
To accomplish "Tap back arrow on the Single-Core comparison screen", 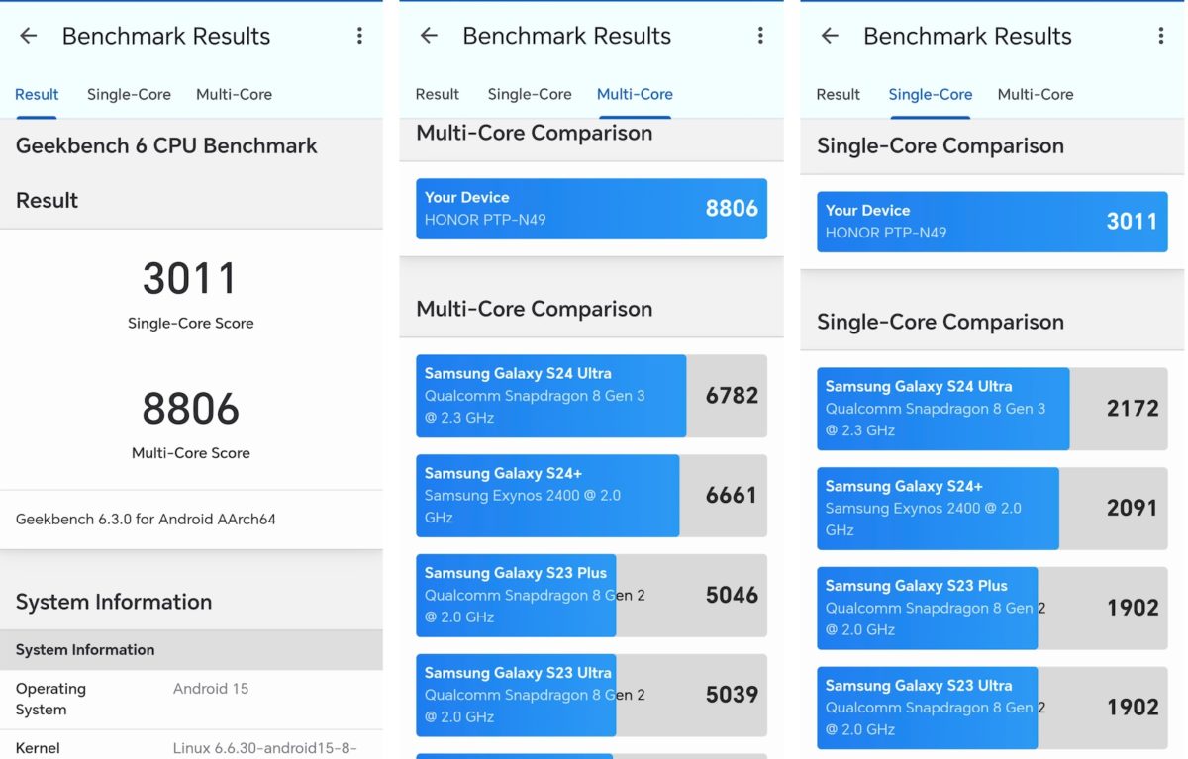I will (x=830, y=36).
